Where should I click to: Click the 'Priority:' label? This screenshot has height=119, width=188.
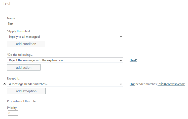12,108
